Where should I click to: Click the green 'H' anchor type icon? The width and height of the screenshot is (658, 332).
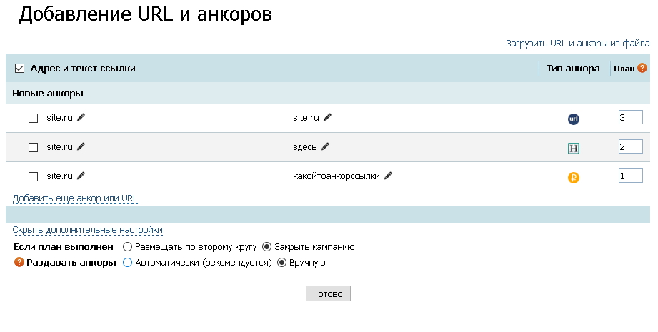pos(573,149)
